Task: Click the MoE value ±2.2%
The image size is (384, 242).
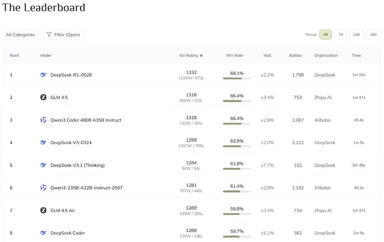Action: point(267,75)
